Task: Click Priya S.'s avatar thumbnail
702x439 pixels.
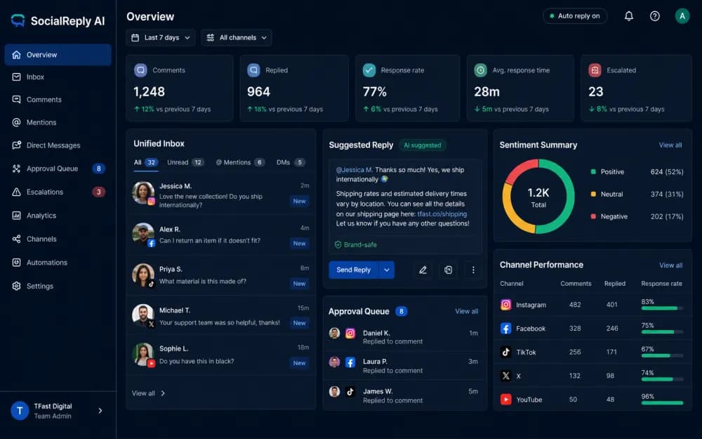Action: 143,275
